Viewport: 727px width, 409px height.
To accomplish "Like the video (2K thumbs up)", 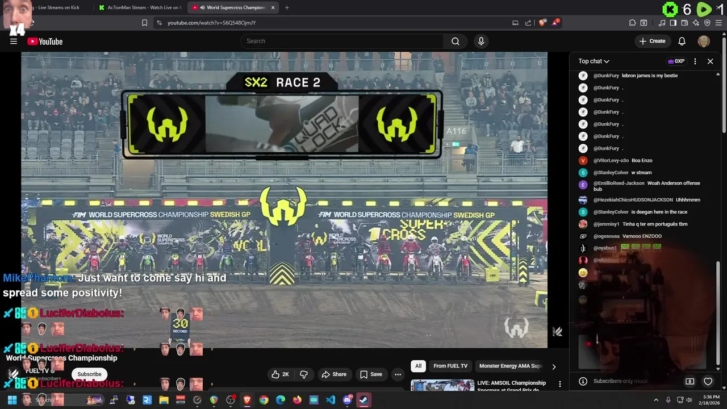I will pyautogui.click(x=281, y=374).
